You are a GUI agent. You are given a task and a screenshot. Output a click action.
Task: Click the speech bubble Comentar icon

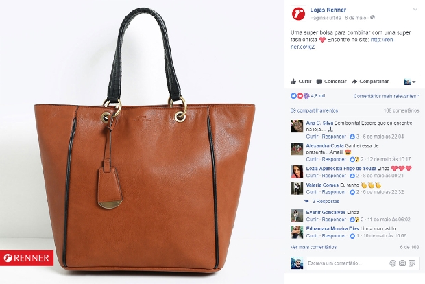tap(319, 82)
